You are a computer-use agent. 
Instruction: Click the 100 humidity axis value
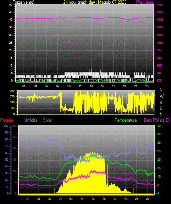click(x=6, y=126)
